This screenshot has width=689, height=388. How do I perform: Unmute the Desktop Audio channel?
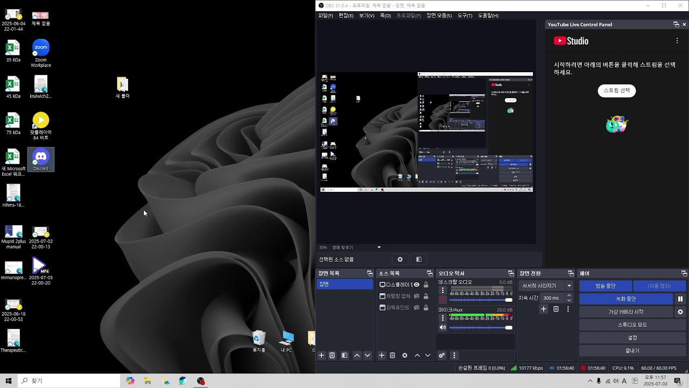click(443, 300)
